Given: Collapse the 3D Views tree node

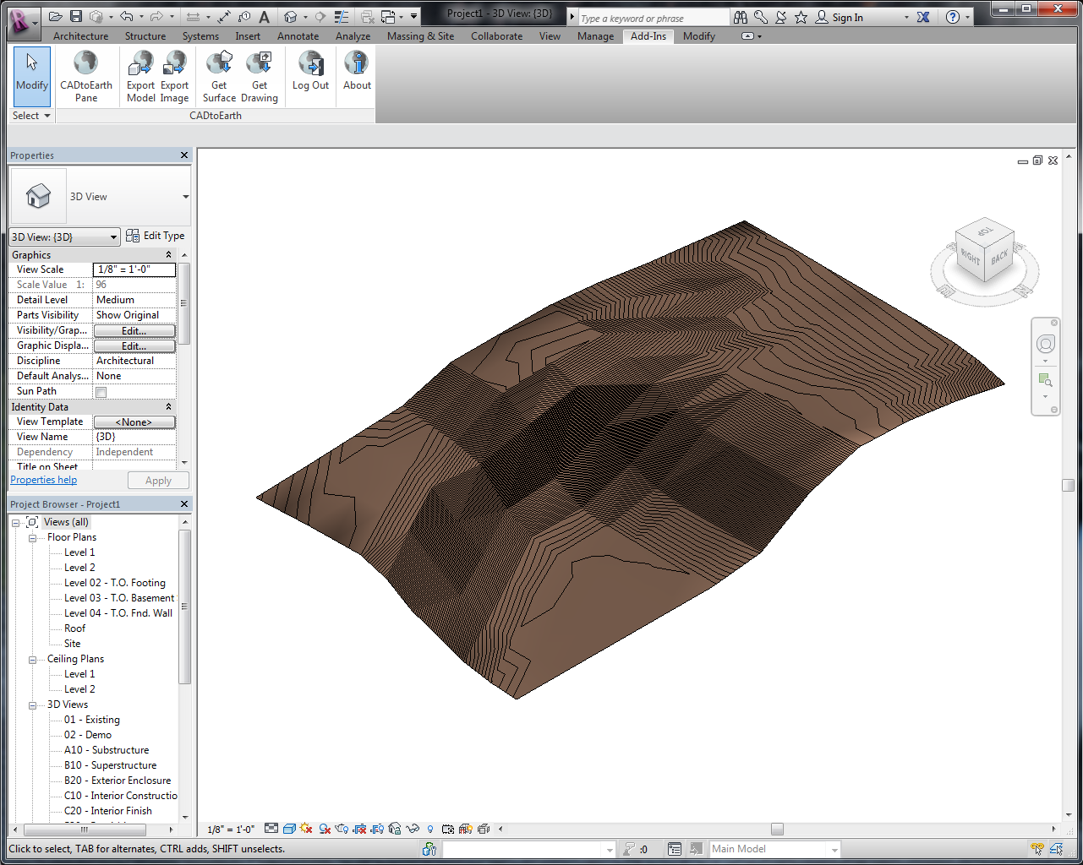Looking at the screenshot, I should click(x=33, y=705).
